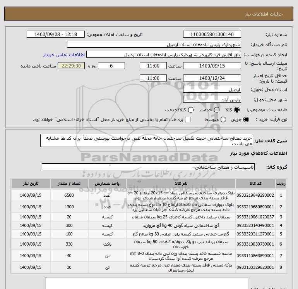Viewport: 298px width, 289px height.
Task: Click the کد کالا column header
Action: pos(255,183)
